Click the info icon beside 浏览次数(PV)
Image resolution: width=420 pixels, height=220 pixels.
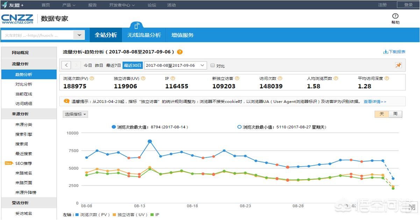click(92, 79)
